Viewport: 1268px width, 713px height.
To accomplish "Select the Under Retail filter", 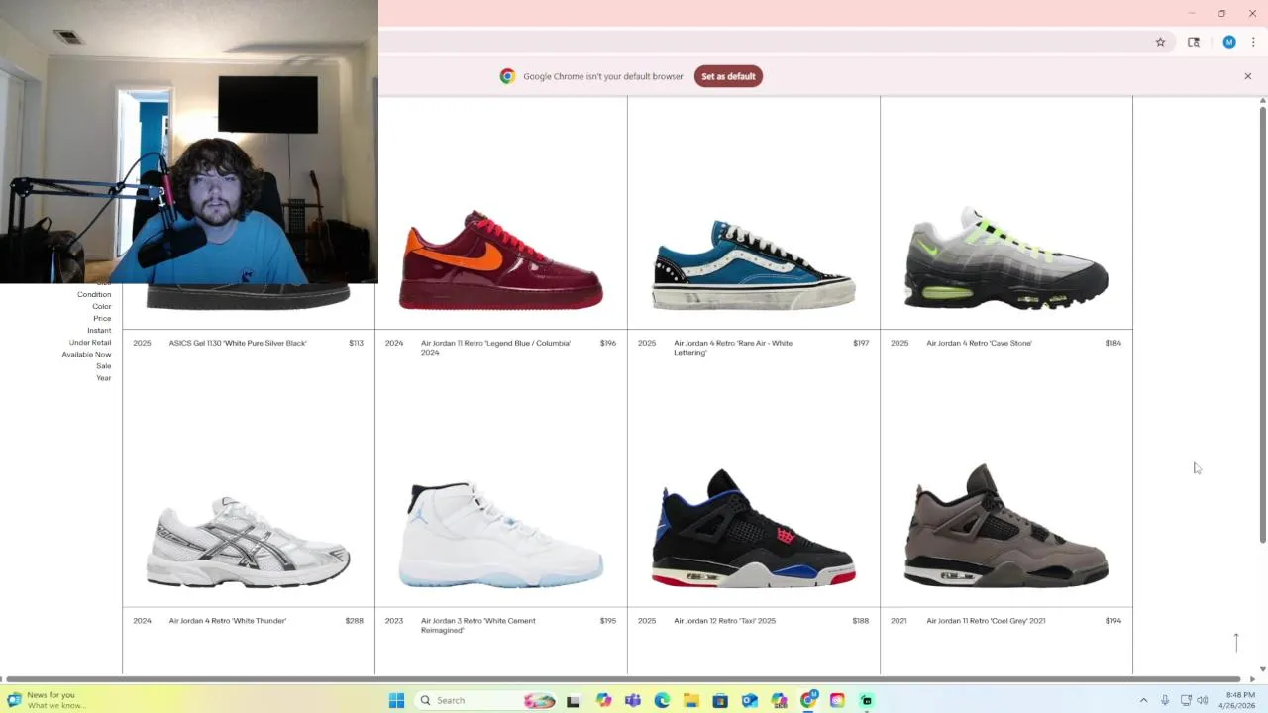I will pyautogui.click(x=90, y=342).
